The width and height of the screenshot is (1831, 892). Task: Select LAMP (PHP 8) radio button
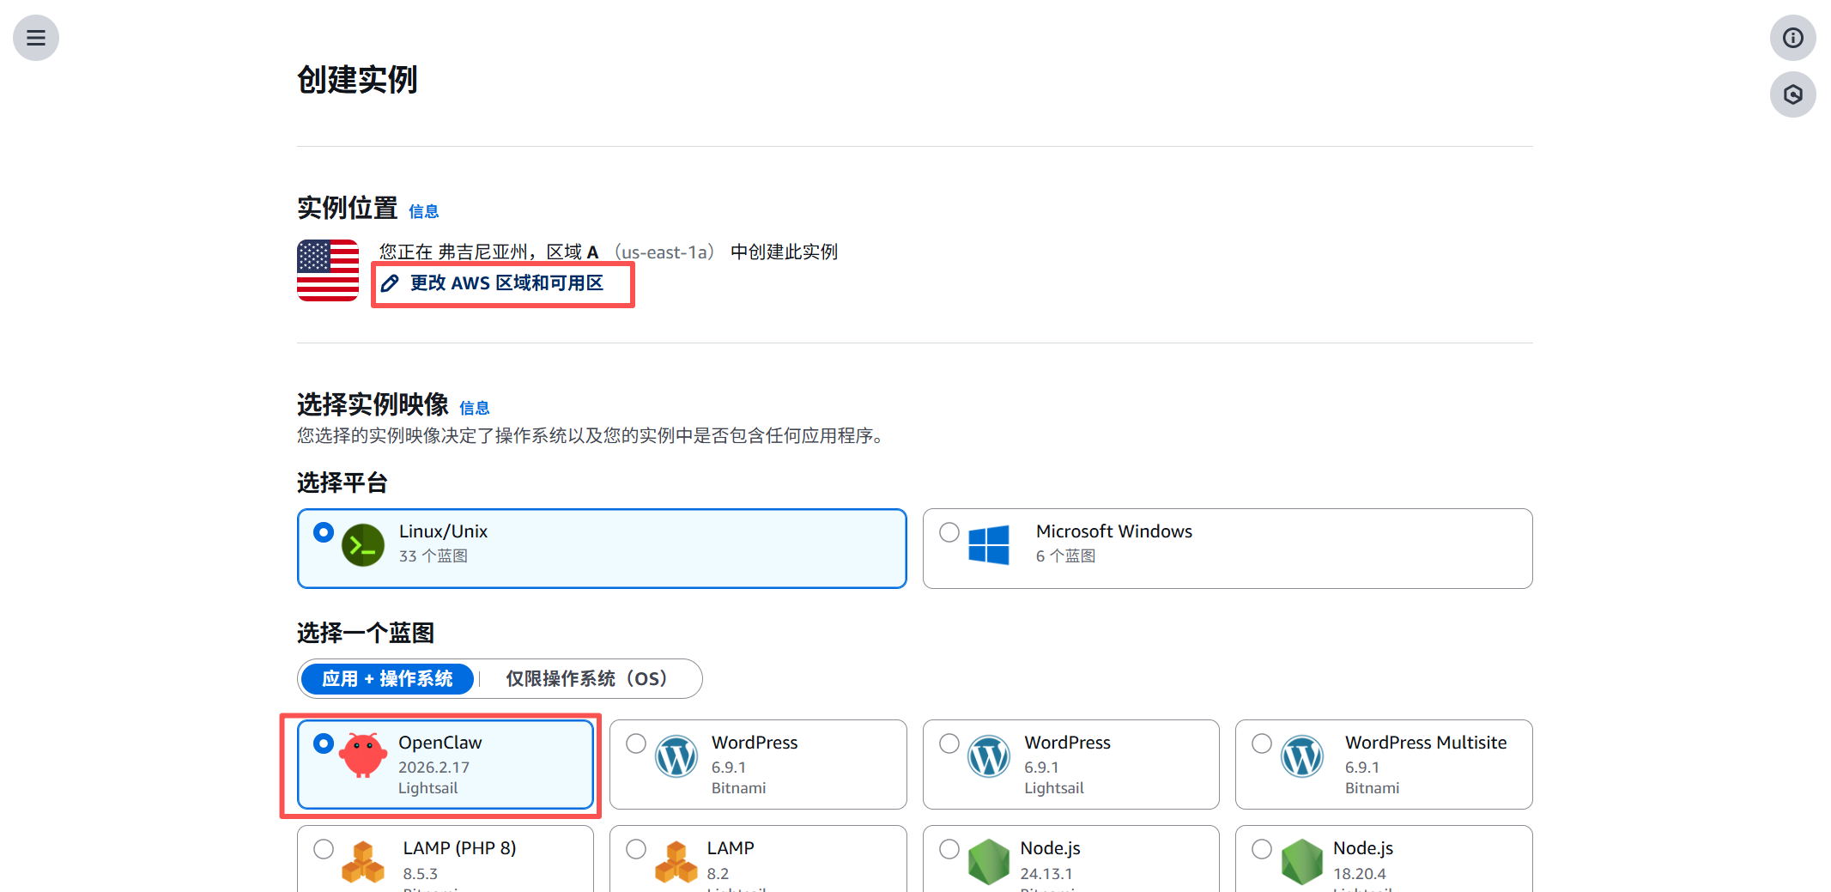click(x=324, y=849)
